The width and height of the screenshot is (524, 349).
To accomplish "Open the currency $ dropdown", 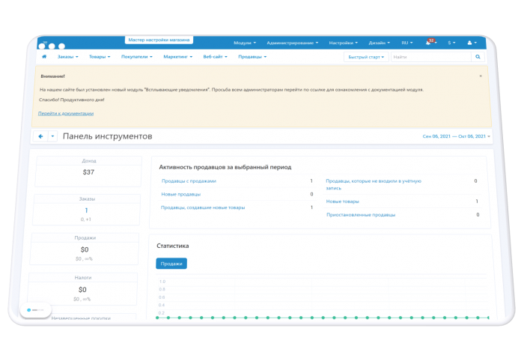I will click(451, 43).
